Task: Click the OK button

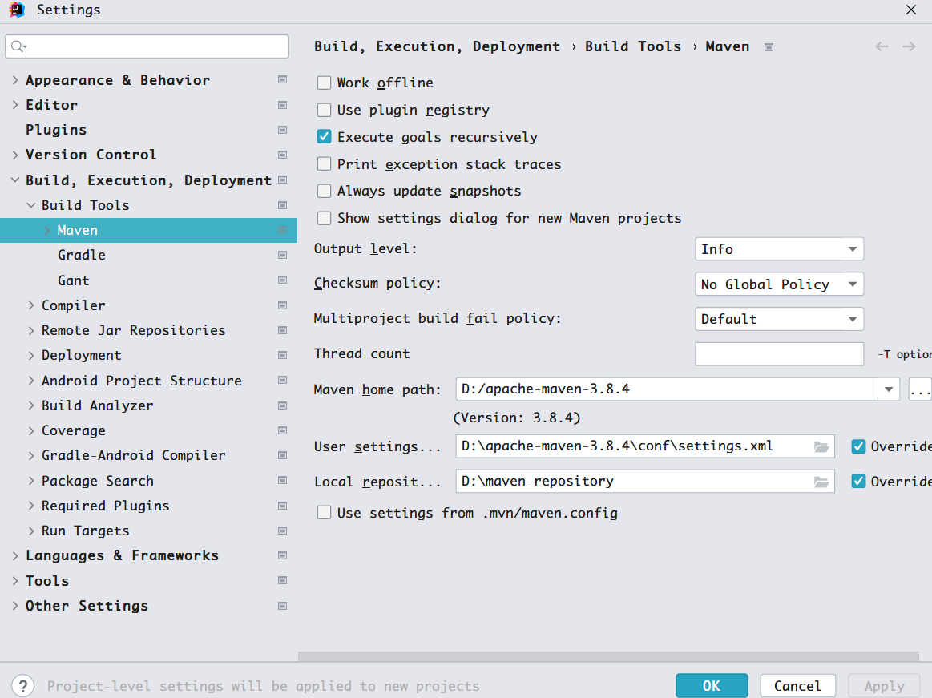Action: pyautogui.click(x=712, y=685)
